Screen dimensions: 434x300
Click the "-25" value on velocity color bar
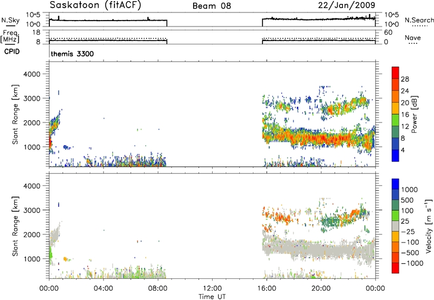408,232
